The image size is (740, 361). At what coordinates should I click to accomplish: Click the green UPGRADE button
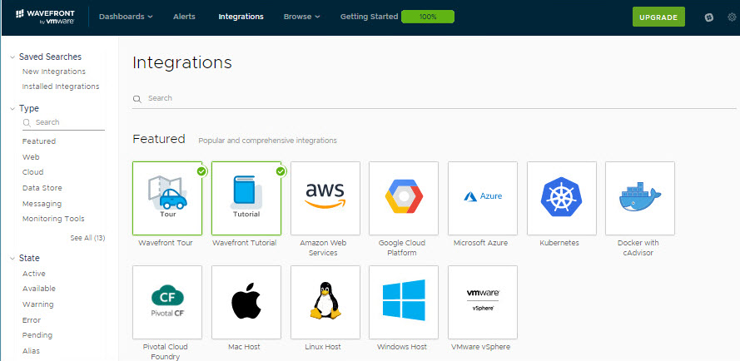[658, 17]
